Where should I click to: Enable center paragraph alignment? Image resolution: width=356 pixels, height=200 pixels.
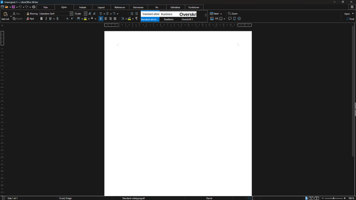click(106, 19)
